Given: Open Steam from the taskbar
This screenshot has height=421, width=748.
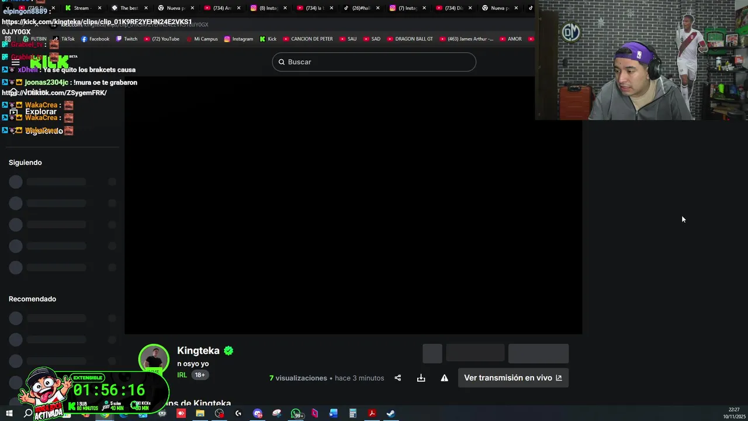Looking at the screenshot, I should [x=391, y=413].
